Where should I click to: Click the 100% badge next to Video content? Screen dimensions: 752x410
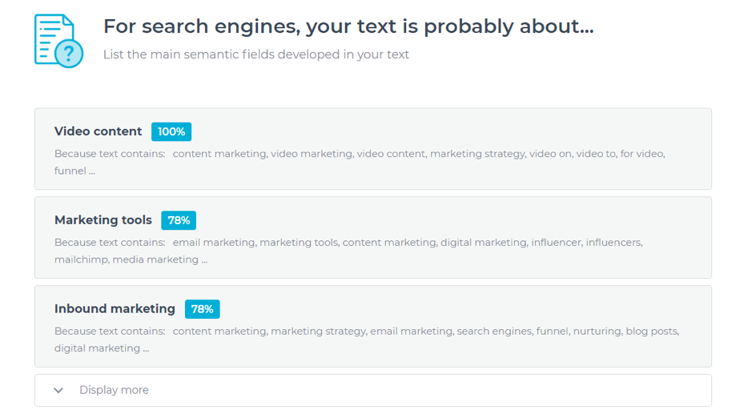click(x=171, y=132)
